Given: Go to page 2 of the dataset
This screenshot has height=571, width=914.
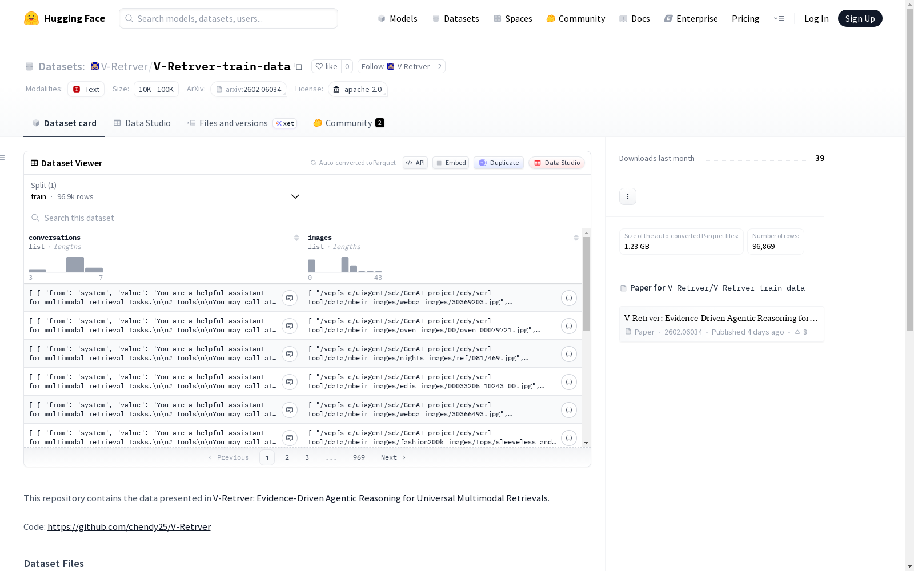Looking at the screenshot, I should point(287,457).
